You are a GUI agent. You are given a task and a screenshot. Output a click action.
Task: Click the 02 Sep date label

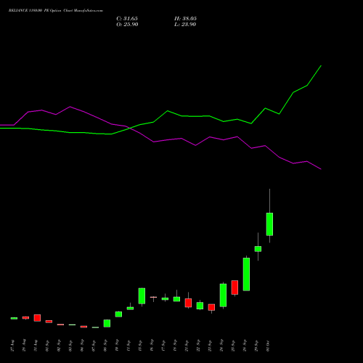59,346
